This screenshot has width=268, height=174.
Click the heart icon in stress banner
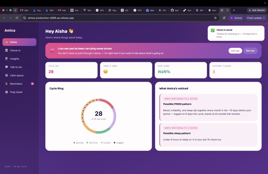[x=52, y=50]
